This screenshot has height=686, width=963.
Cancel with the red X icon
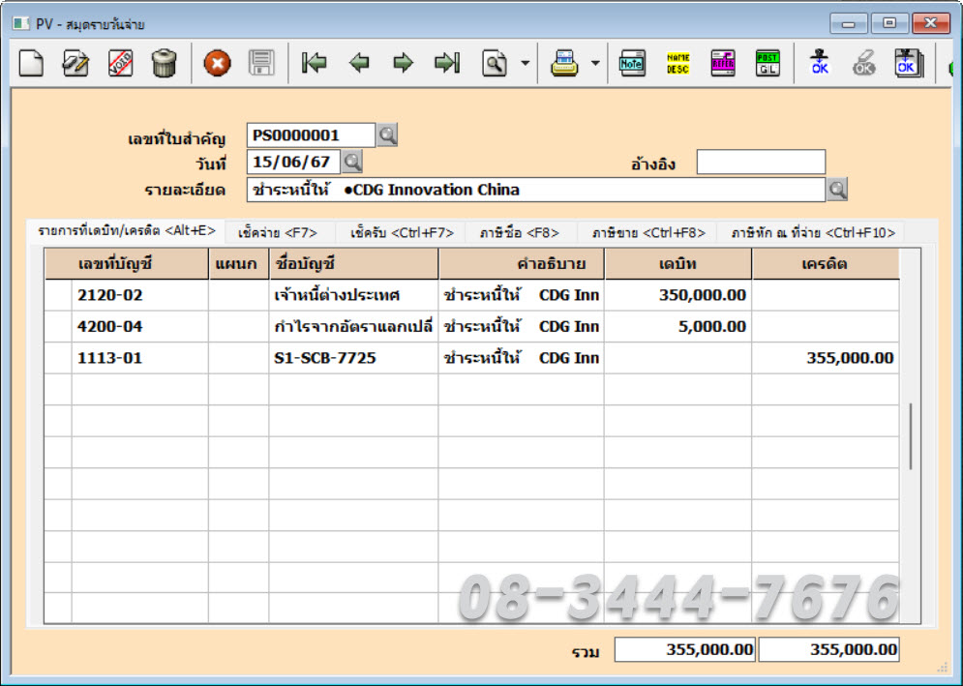point(218,63)
